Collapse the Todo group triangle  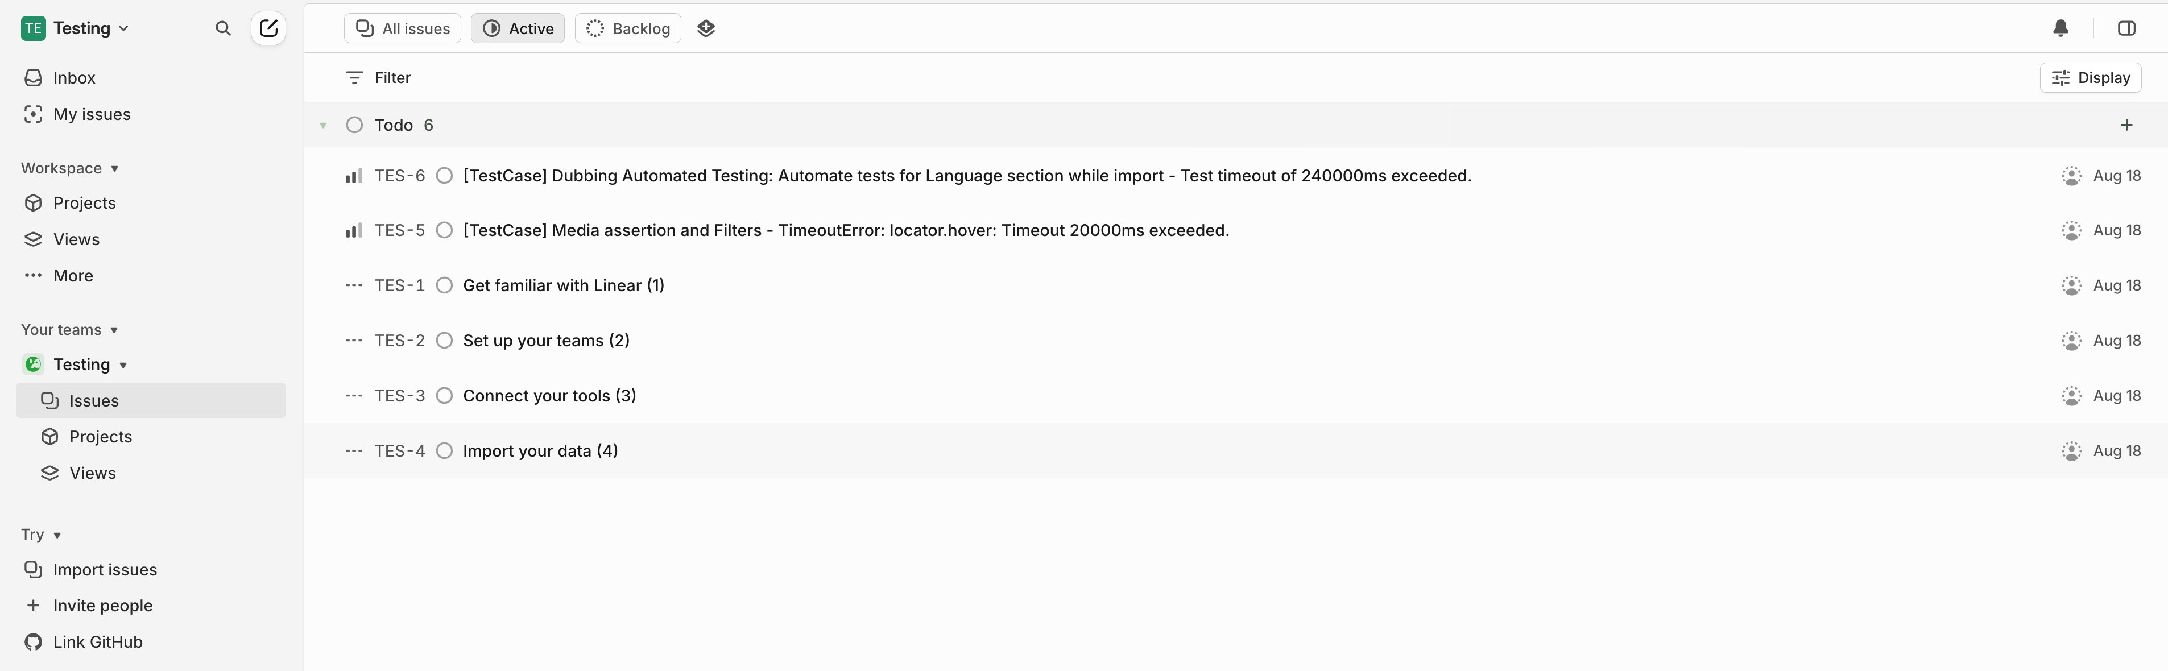pyautogui.click(x=323, y=126)
